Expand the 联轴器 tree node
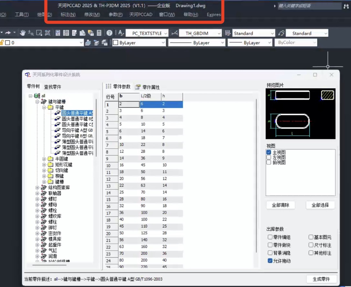Image resolution: width=351 pixels, height=287 pixels. point(37,193)
